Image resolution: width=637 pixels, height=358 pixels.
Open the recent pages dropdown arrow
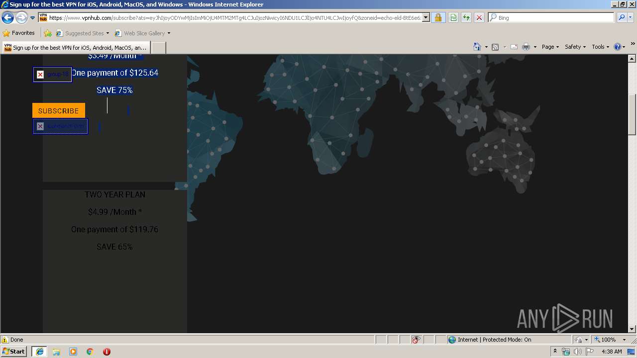click(x=33, y=18)
